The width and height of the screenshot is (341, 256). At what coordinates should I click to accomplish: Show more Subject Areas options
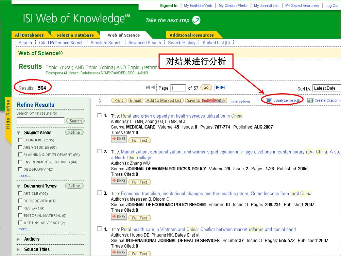(24, 175)
